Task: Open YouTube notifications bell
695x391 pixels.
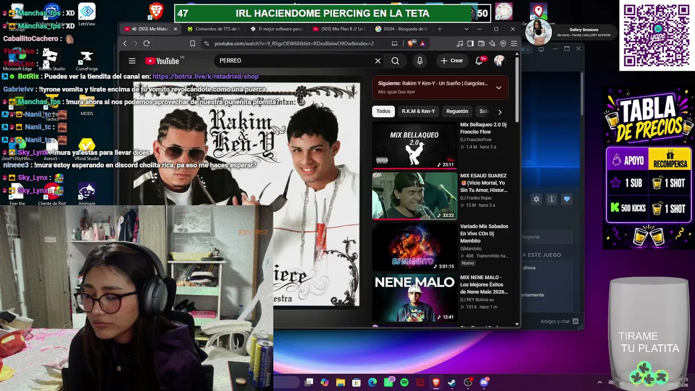Action: (479, 61)
